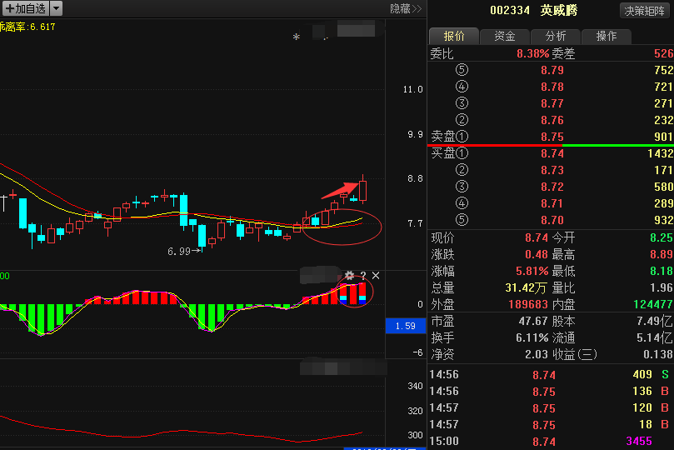The width and height of the screenshot is (674, 450).
Task: Select 买盘① price 8.74
Action: click(552, 153)
